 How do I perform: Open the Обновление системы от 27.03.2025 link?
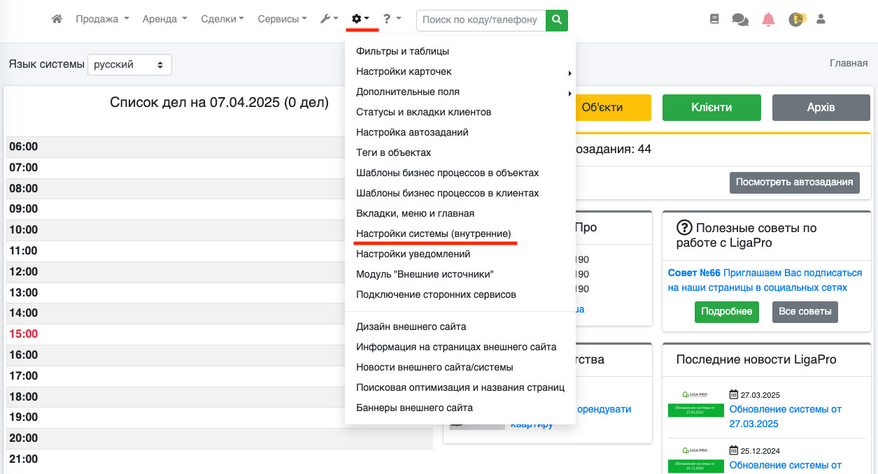pos(785,416)
